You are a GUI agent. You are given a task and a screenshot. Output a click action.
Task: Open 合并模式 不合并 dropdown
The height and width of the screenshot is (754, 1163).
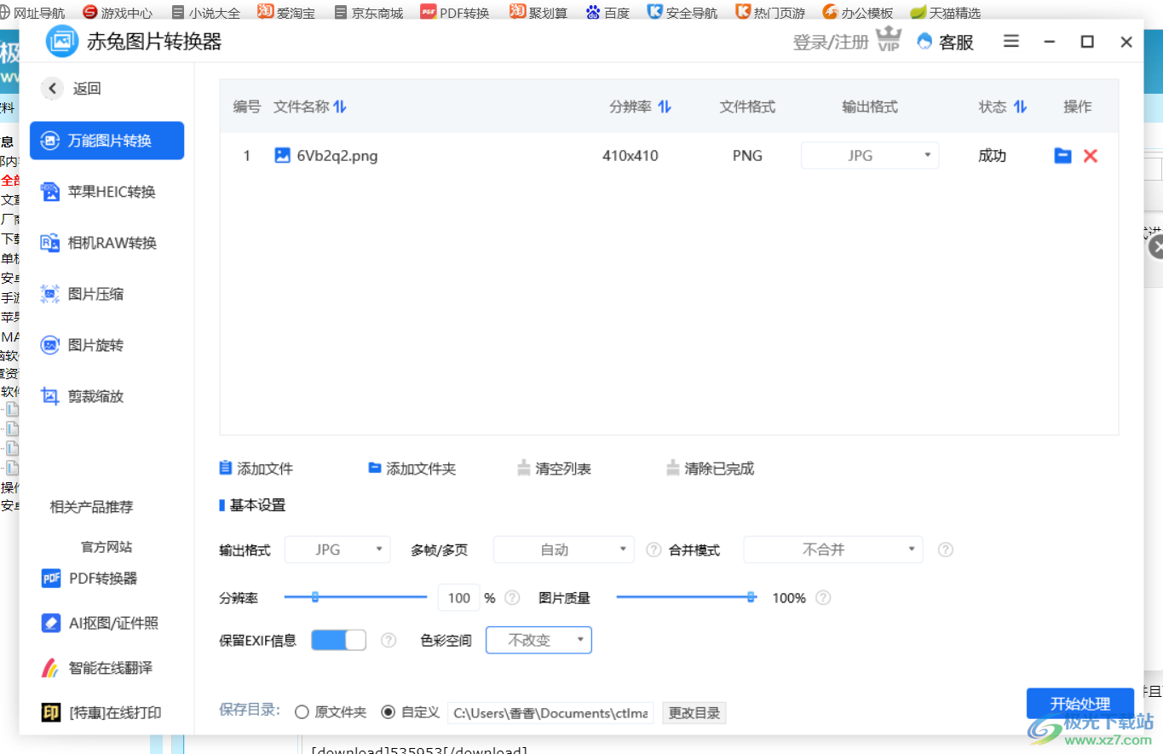click(x=833, y=550)
